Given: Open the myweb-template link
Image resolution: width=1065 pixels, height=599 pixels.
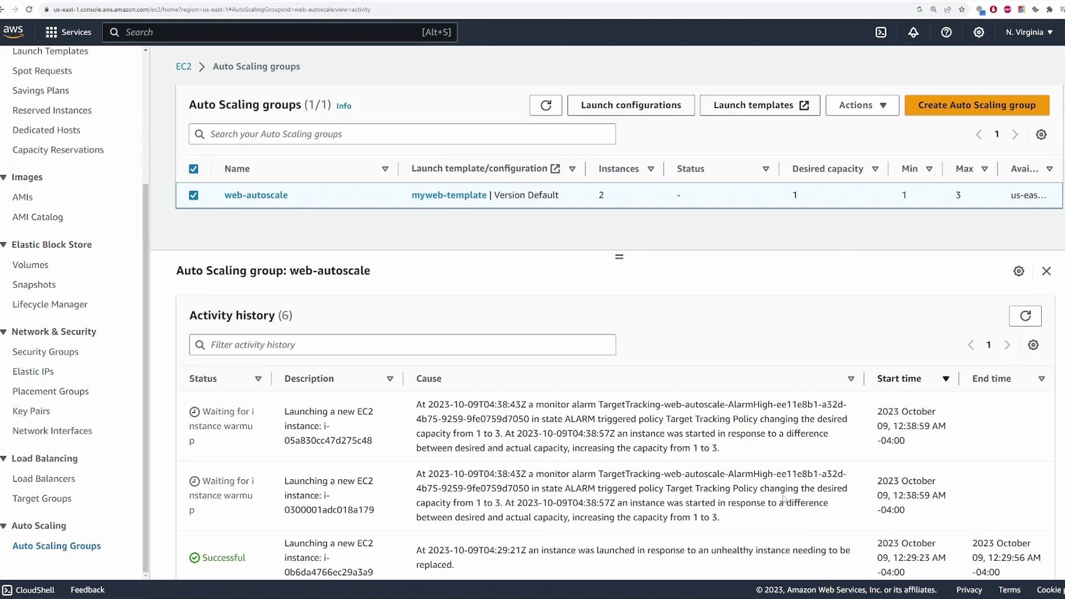Looking at the screenshot, I should click(x=449, y=195).
